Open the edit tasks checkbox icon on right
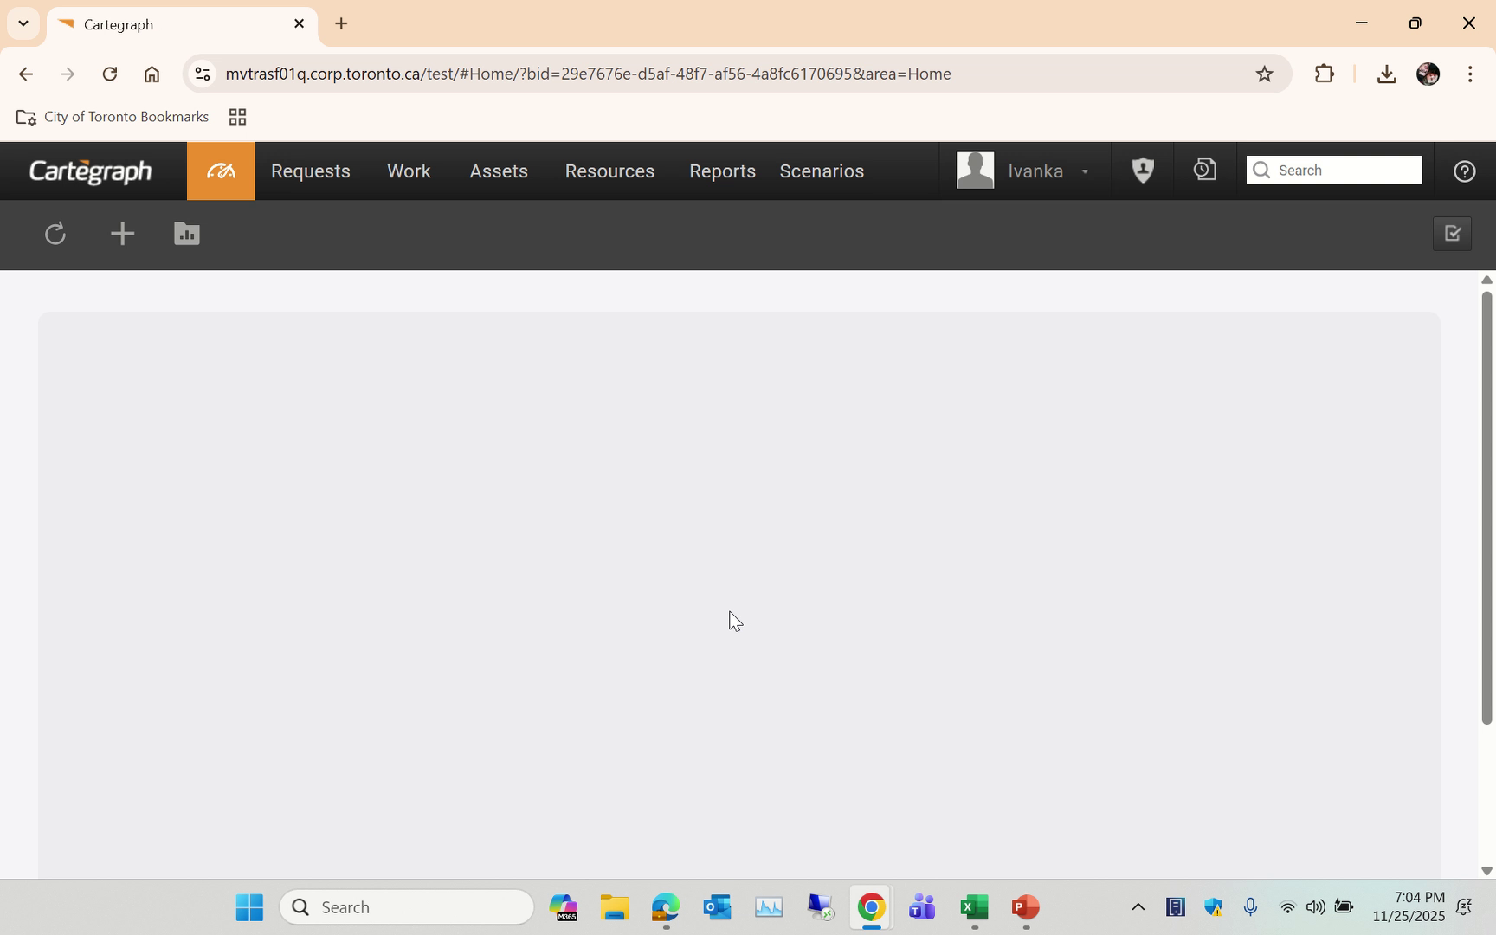This screenshot has height=935, width=1496. [1452, 234]
